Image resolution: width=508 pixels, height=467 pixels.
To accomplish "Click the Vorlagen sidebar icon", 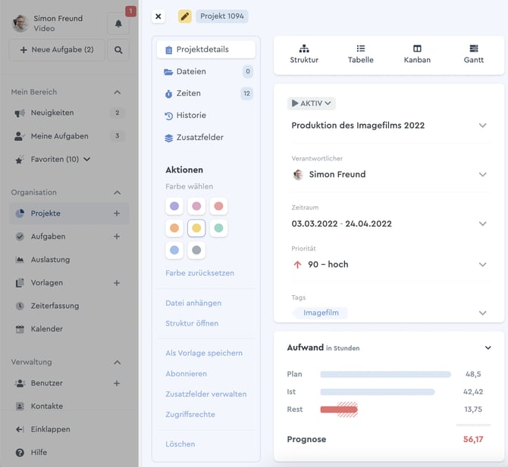I will click(20, 283).
